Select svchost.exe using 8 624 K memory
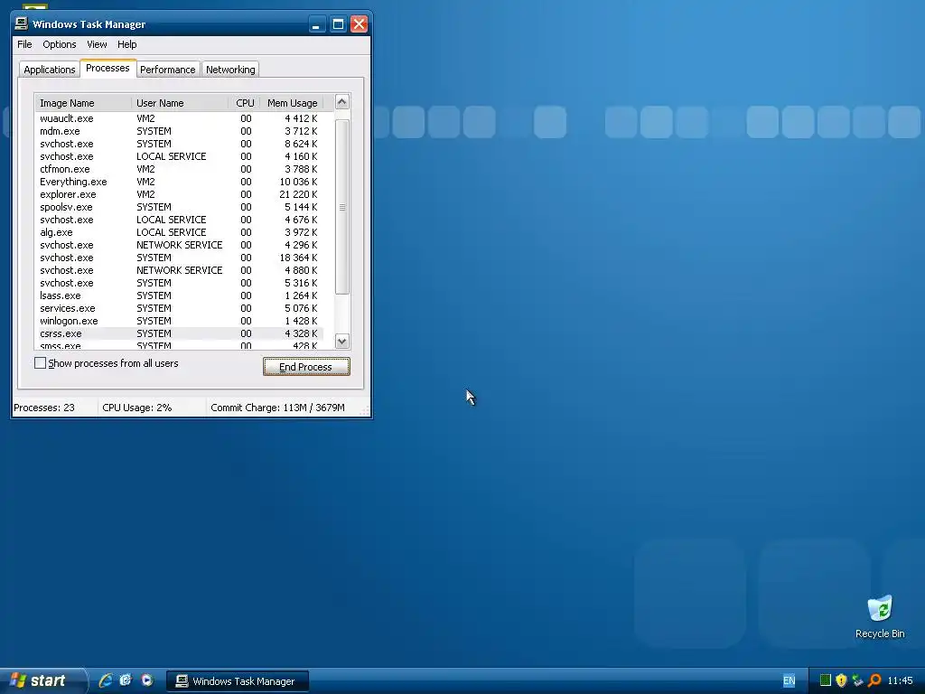 pyautogui.click(x=180, y=144)
